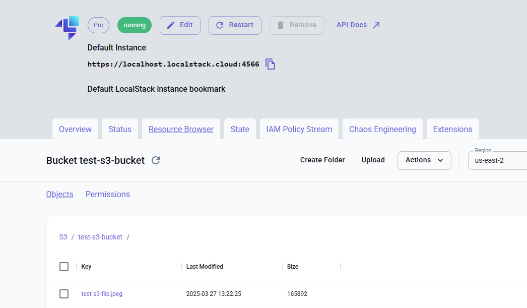527x308 pixels.
Task: Click the running status badge
Action: 135,25
